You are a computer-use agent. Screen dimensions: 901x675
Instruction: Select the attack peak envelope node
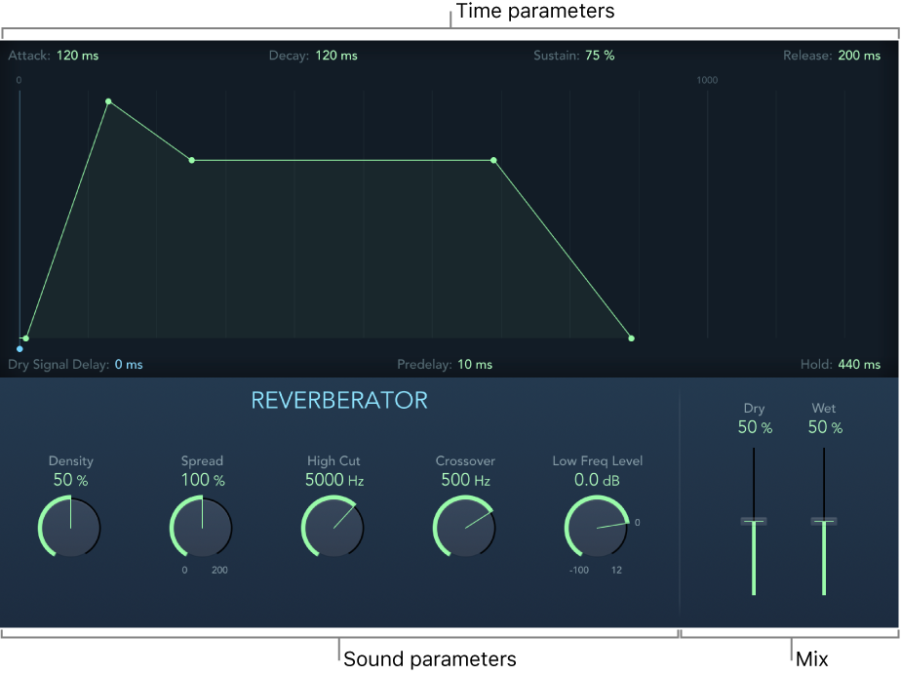tap(108, 100)
